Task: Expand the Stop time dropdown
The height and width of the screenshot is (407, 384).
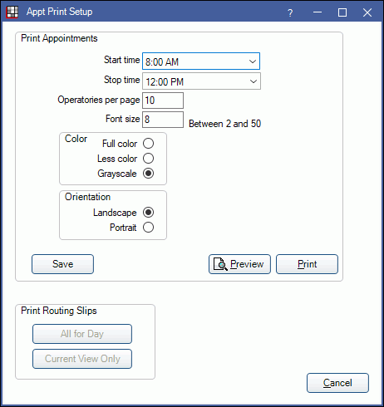Action: pos(201,81)
